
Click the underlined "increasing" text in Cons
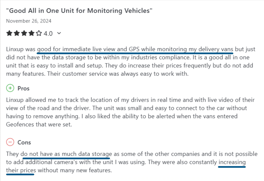232,162
